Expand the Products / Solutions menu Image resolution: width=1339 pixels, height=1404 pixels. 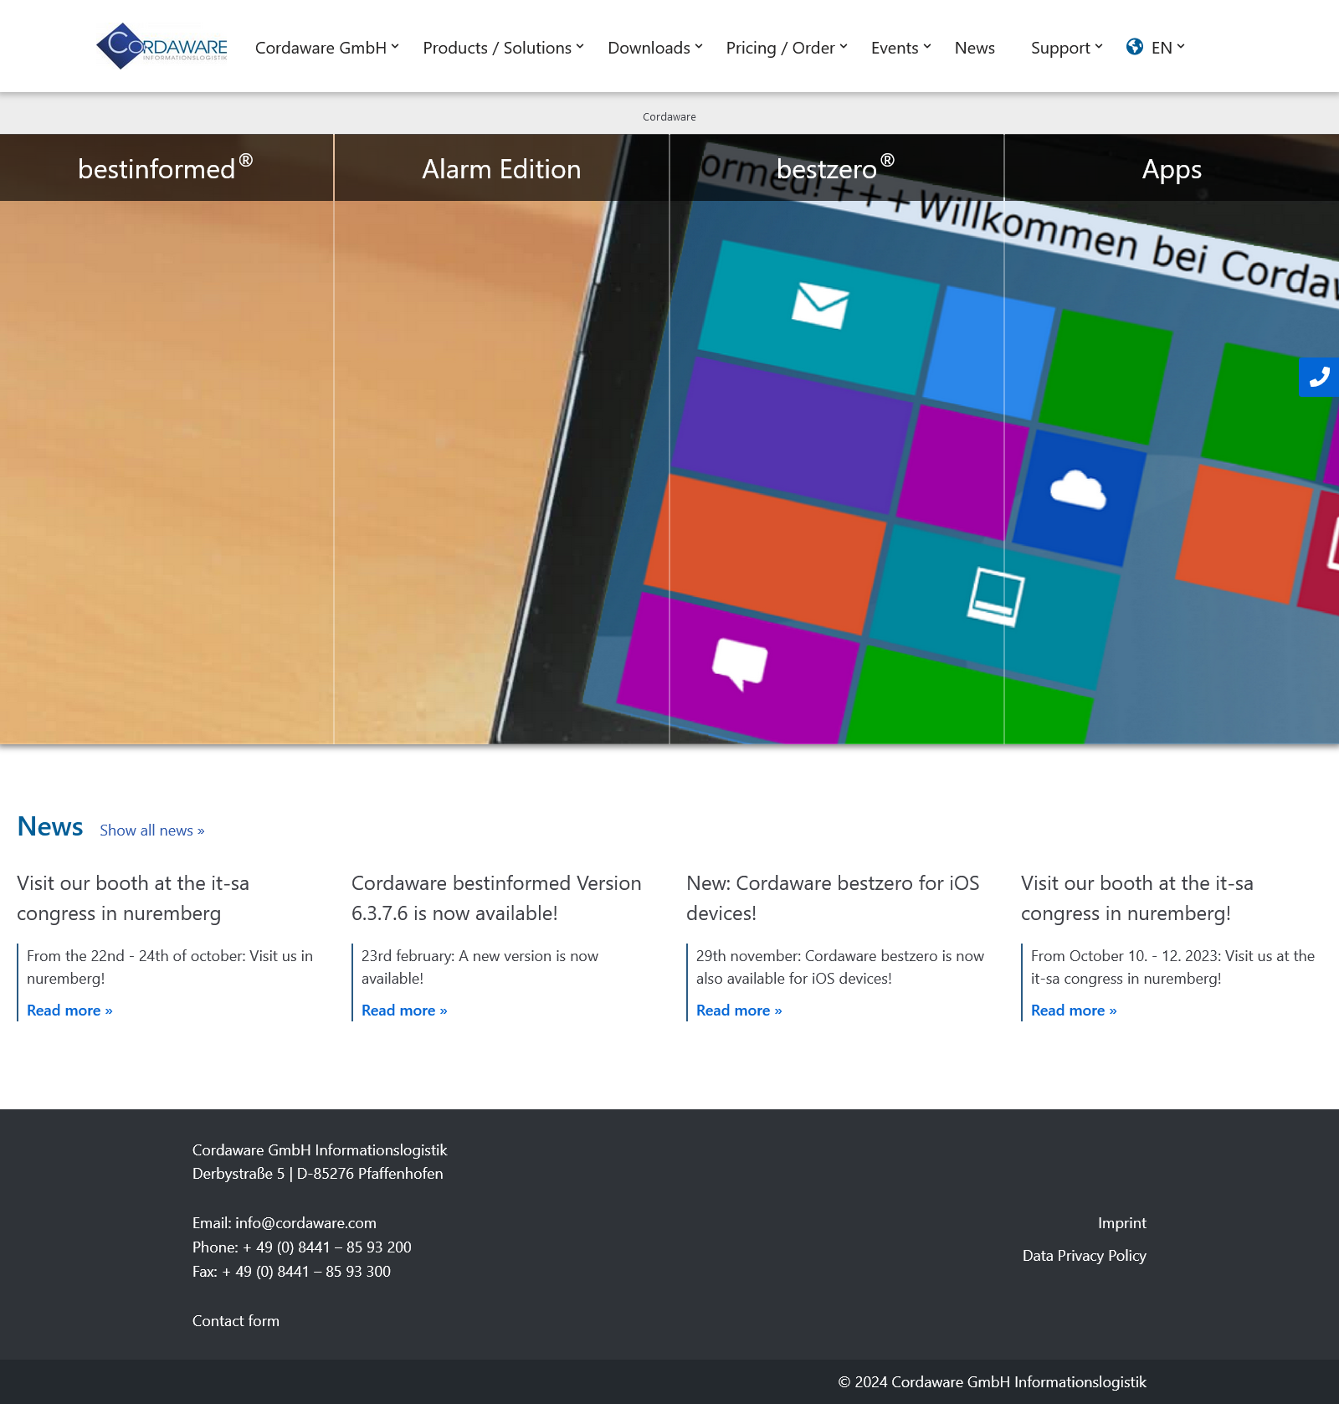click(x=504, y=48)
